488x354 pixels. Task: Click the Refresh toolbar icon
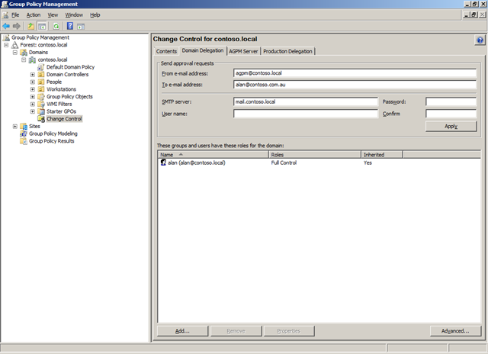pos(56,25)
